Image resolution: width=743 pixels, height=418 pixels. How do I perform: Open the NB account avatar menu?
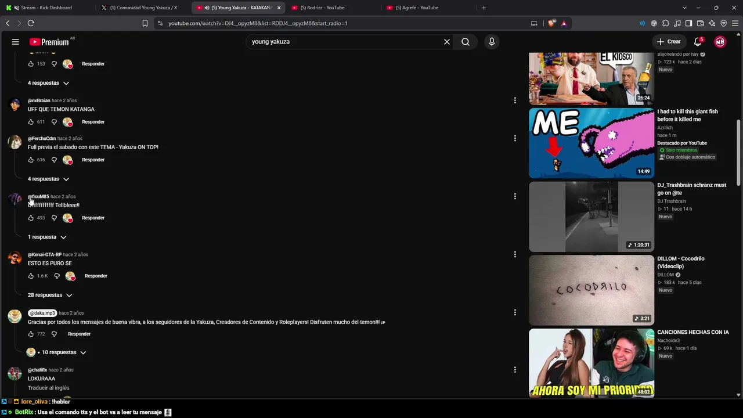coord(720,42)
